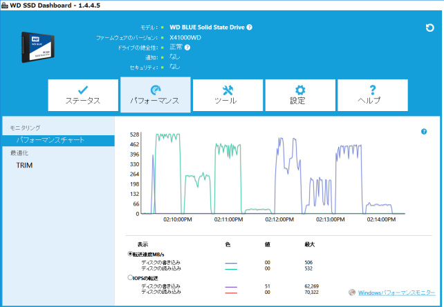Open the ヘルプ tab
Viewport: 444px width, 307px height.
(x=373, y=95)
